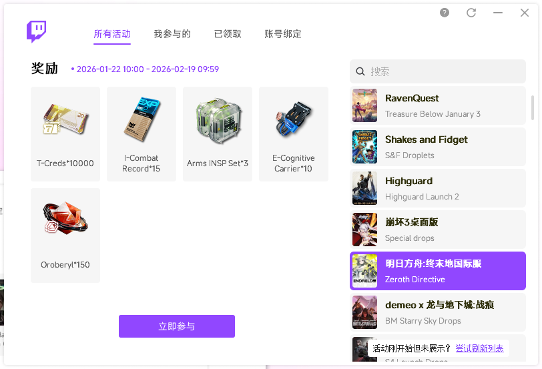Open the help question mark icon
Screen dimensions: 542x369
click(445, 13)
